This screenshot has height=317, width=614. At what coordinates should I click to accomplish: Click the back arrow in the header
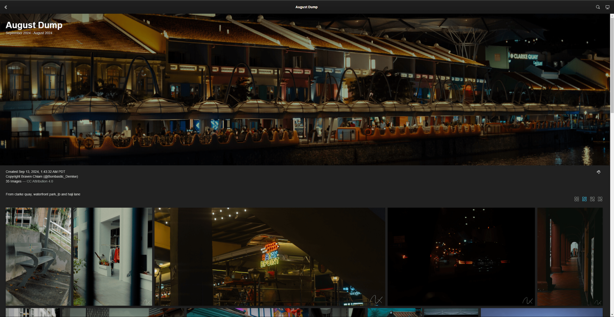point(6,7)
